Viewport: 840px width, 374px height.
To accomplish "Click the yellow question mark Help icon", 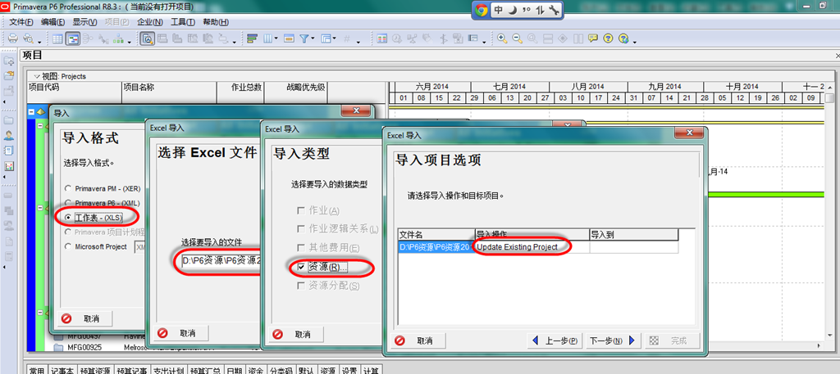I will (x=608, y=38).
